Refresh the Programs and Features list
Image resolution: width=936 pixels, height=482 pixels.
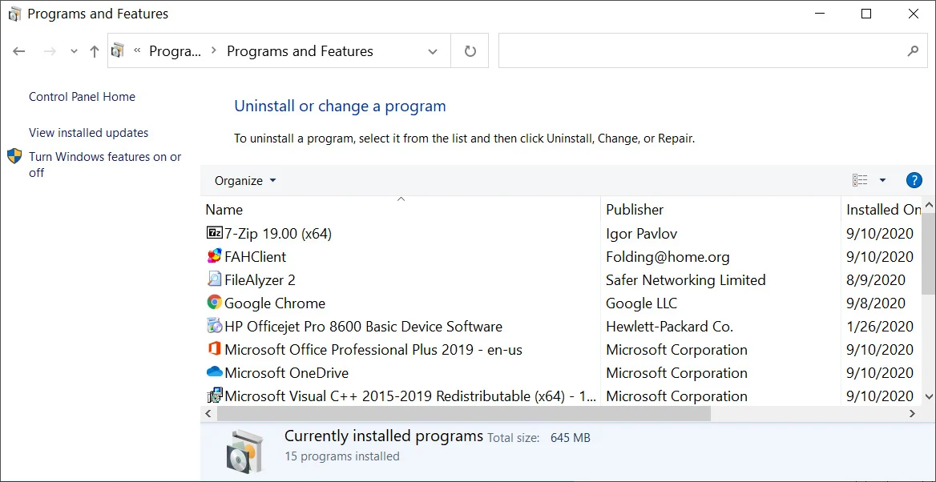point(470,51)
